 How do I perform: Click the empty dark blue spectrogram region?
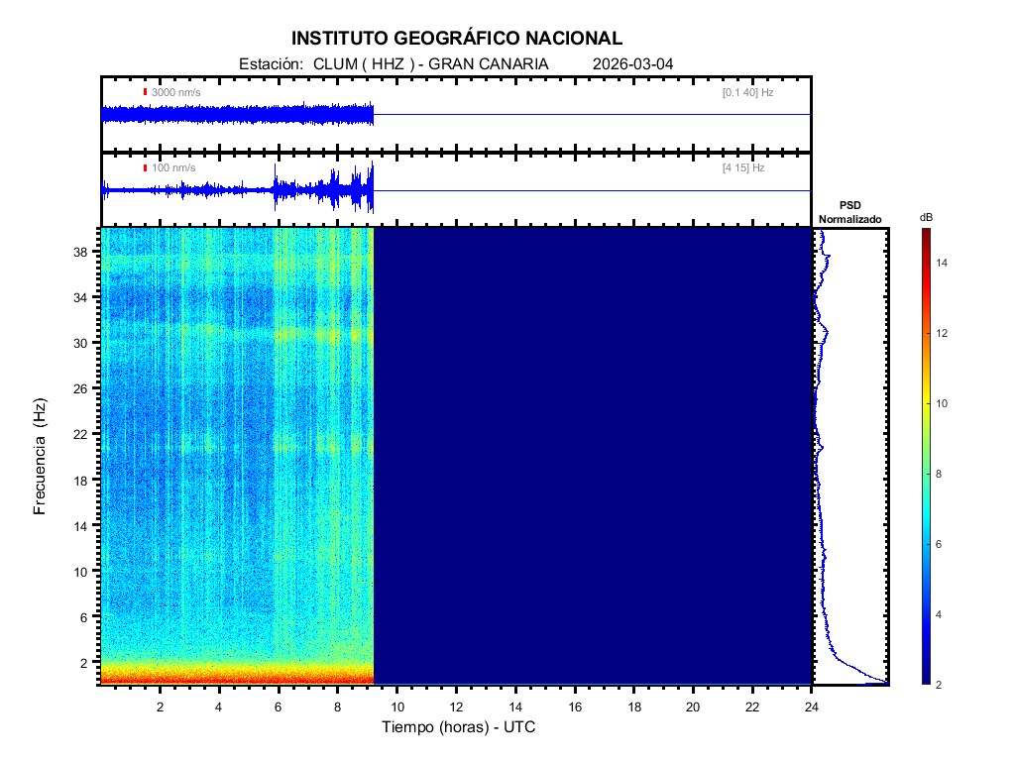point(592,456)
